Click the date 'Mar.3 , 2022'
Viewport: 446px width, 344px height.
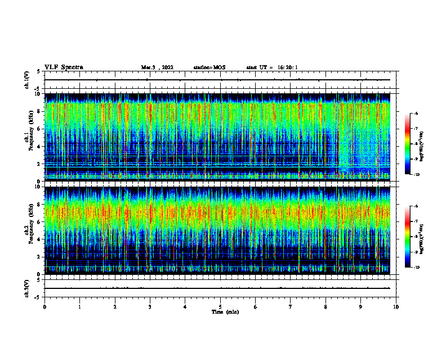(157, 67)
